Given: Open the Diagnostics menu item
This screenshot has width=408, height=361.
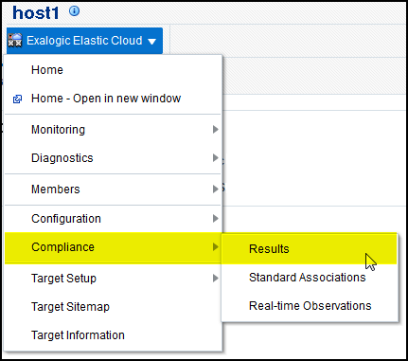Looking at the screenshot, I should pyautogui.click(x=113, y=158).
